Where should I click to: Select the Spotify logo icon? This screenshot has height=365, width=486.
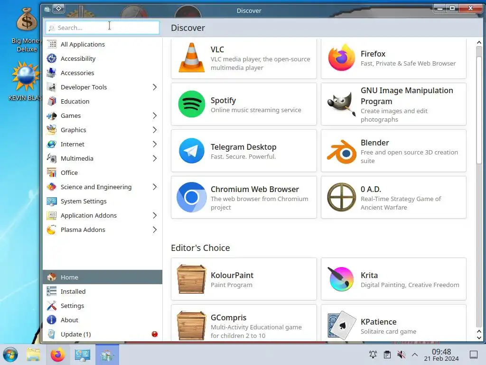(x=192, y=104)
